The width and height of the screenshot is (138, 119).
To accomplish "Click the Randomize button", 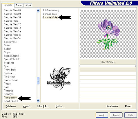I will (112, 106).
